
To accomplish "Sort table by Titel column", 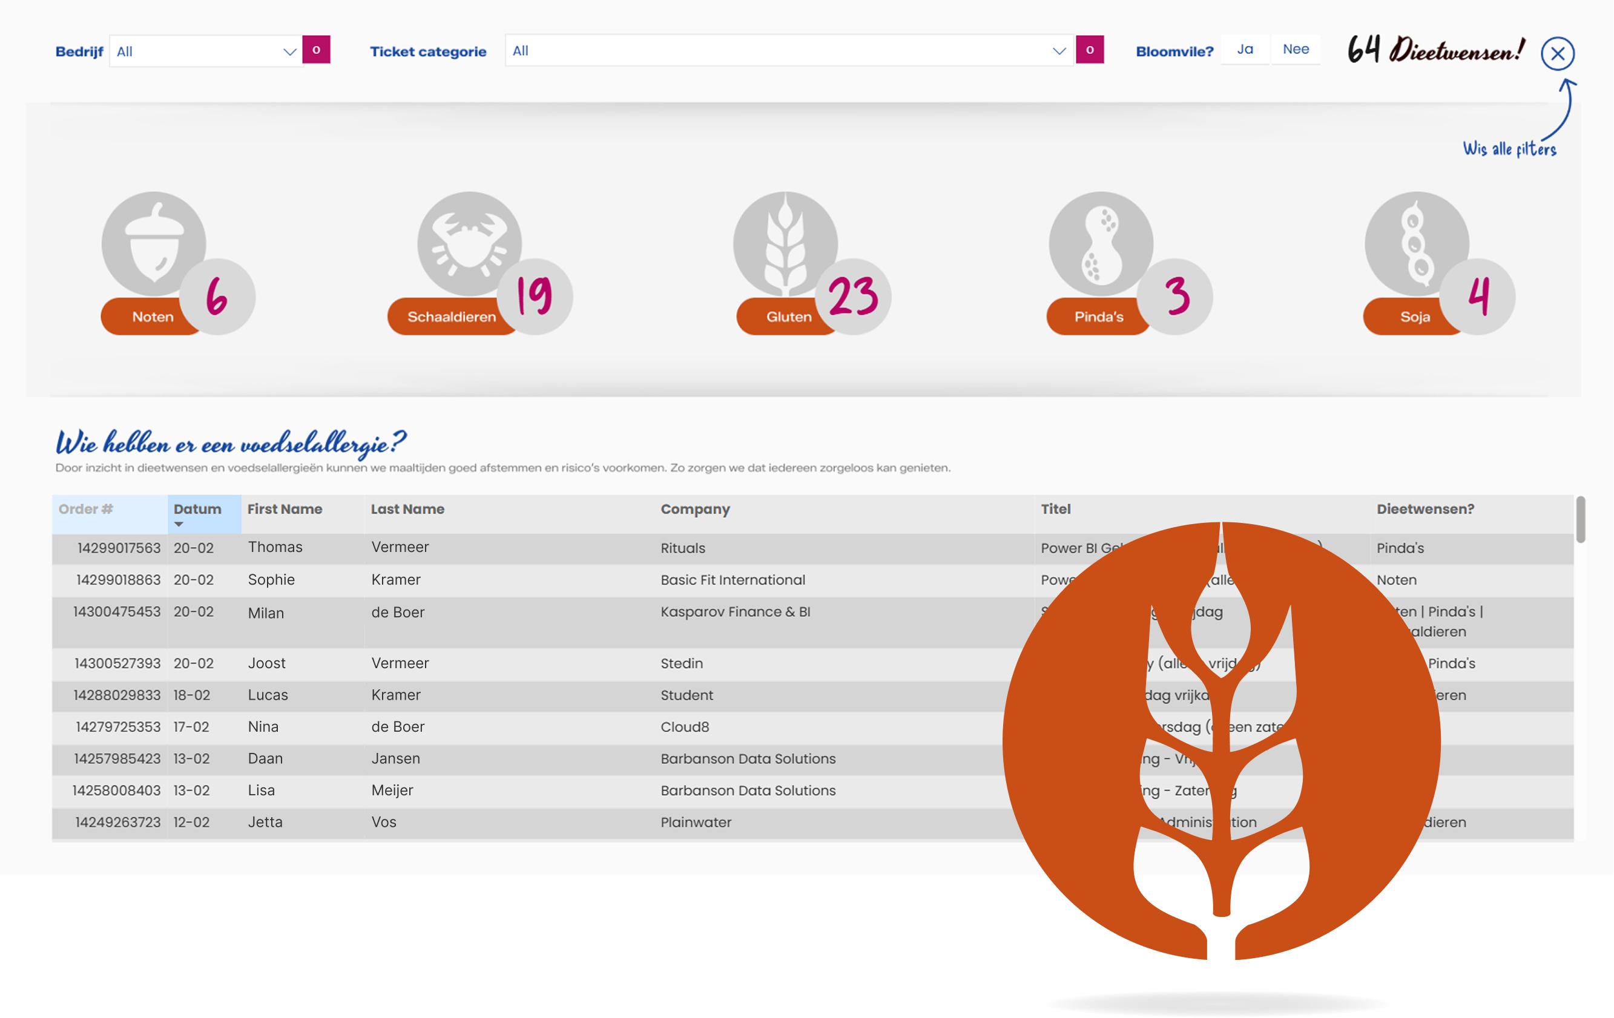I will [x=1056, y=510].
